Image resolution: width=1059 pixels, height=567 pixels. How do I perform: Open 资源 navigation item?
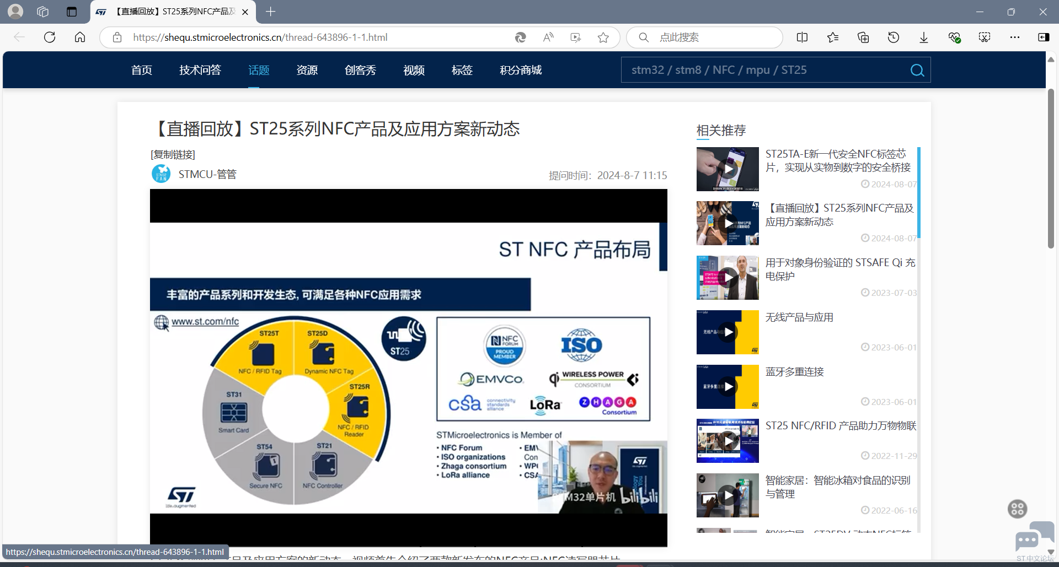[x=307, y=70]
